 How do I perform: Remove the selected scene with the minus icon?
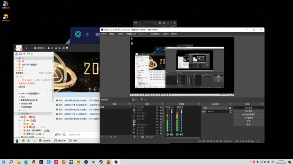click(106, 137)
